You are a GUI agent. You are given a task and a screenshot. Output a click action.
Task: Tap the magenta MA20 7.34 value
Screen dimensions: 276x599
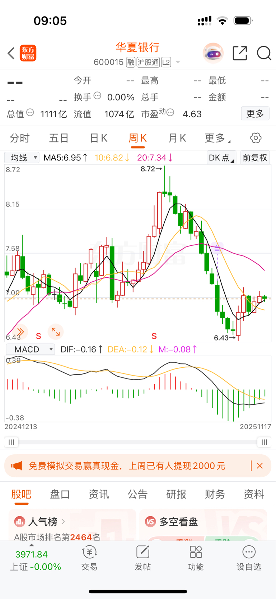[155, 158]
